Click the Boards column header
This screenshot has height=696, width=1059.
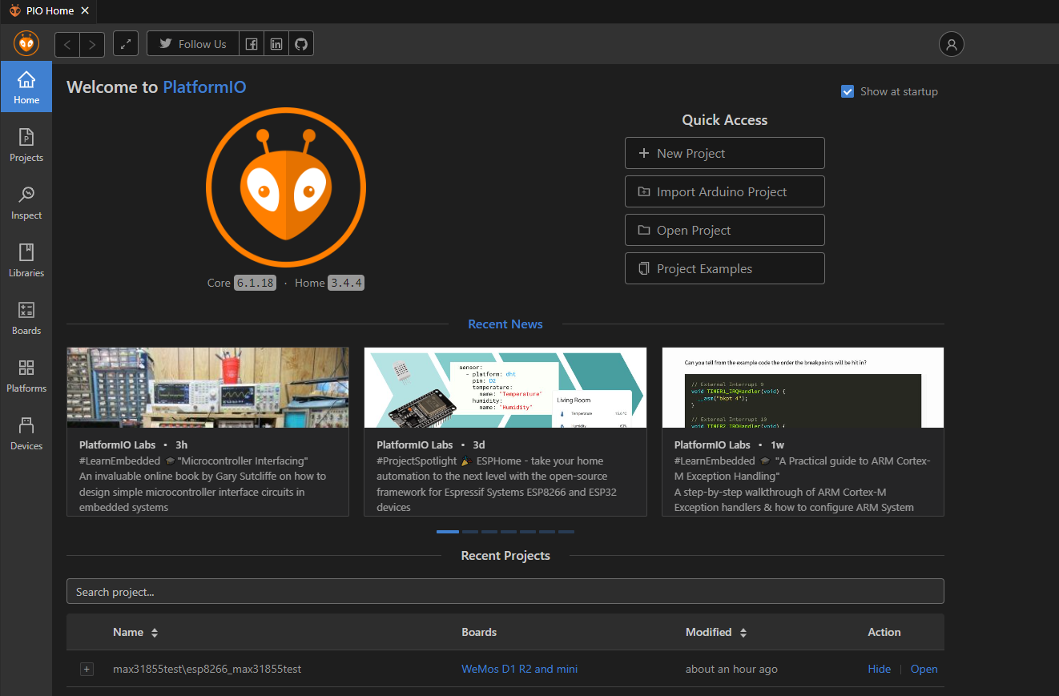pyautogui.click(x=479, y=632)
